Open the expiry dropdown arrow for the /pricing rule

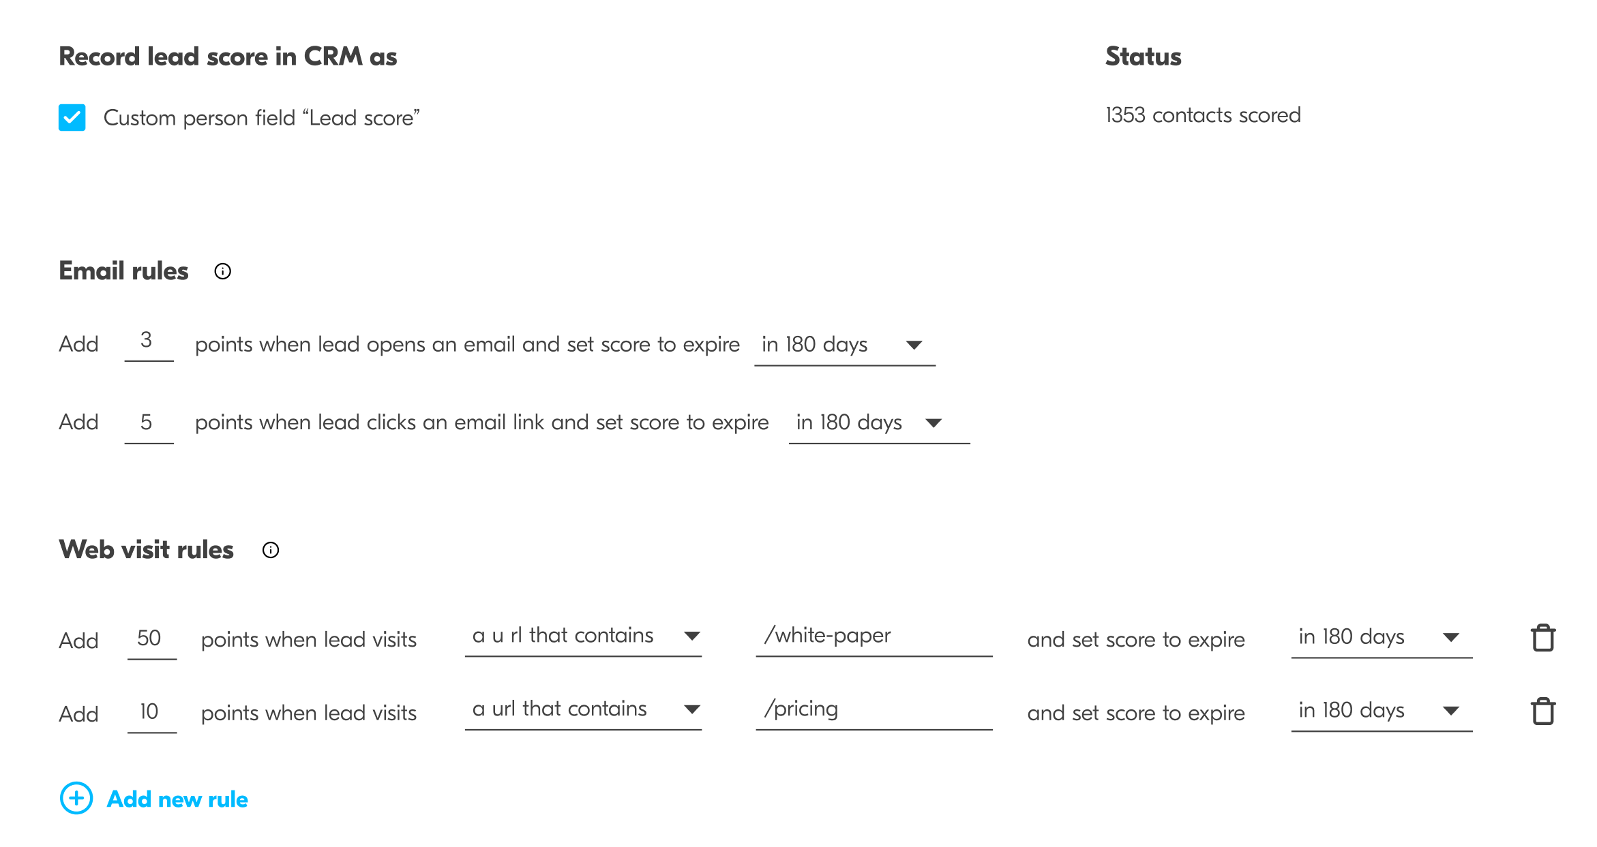pyautogui.click(x=1451, y=711)
